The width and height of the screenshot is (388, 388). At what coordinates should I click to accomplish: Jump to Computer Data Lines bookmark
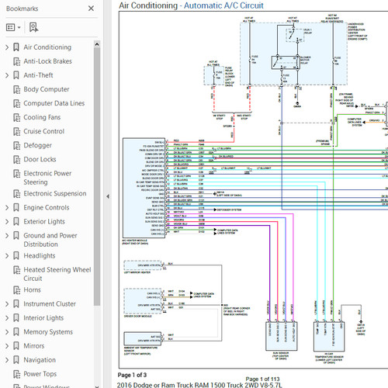[54, 103]
